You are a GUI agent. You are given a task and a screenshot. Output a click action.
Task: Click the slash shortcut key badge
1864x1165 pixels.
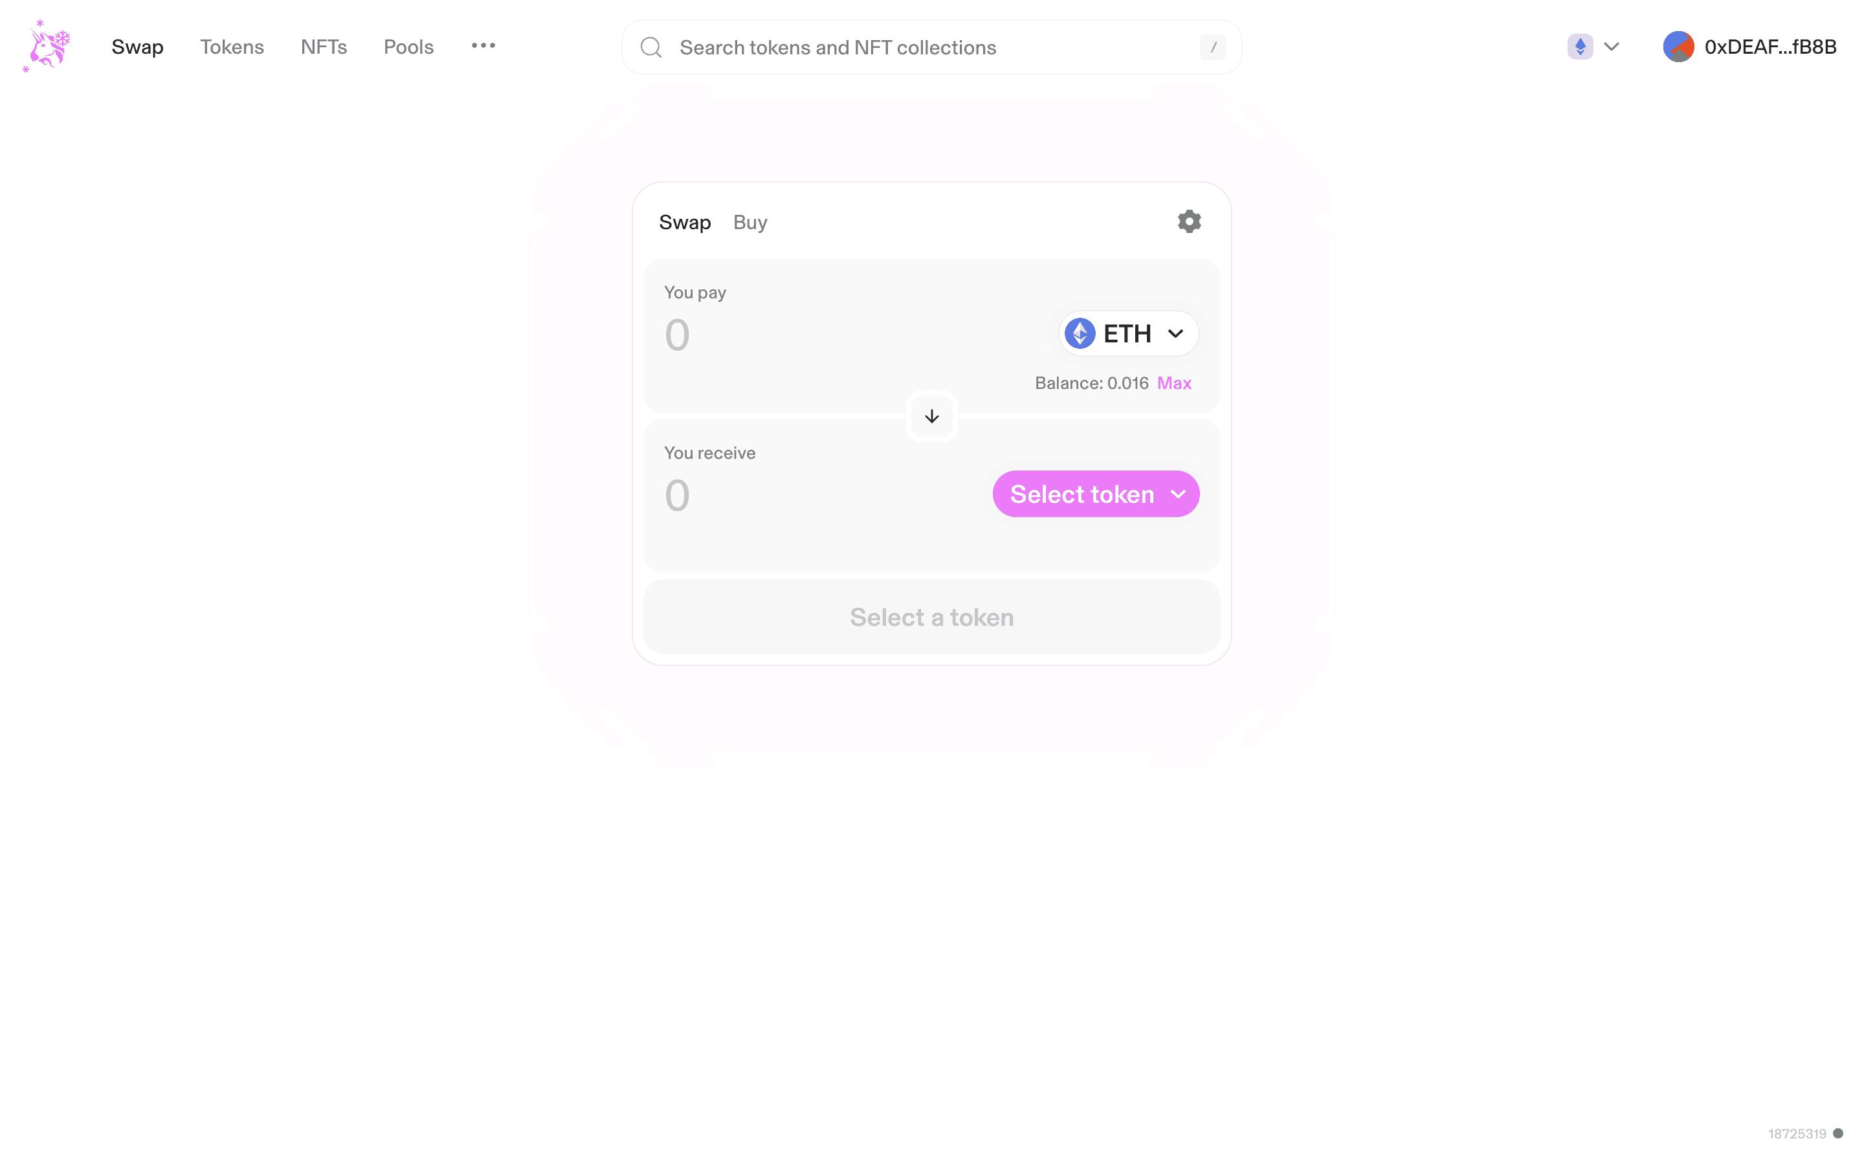(x=1212, y=48)
